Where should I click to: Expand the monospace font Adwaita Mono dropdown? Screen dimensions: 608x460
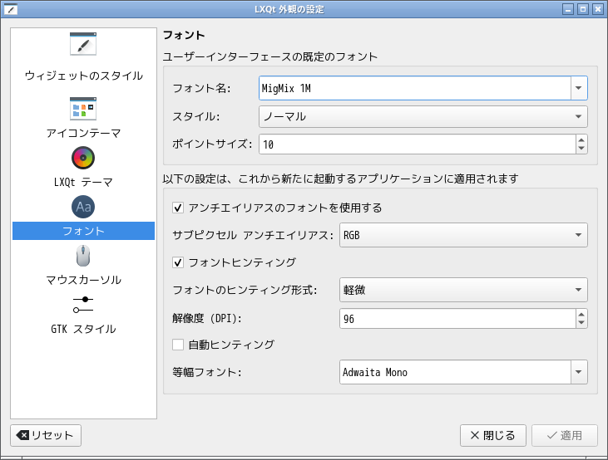[x=579, y=373]
